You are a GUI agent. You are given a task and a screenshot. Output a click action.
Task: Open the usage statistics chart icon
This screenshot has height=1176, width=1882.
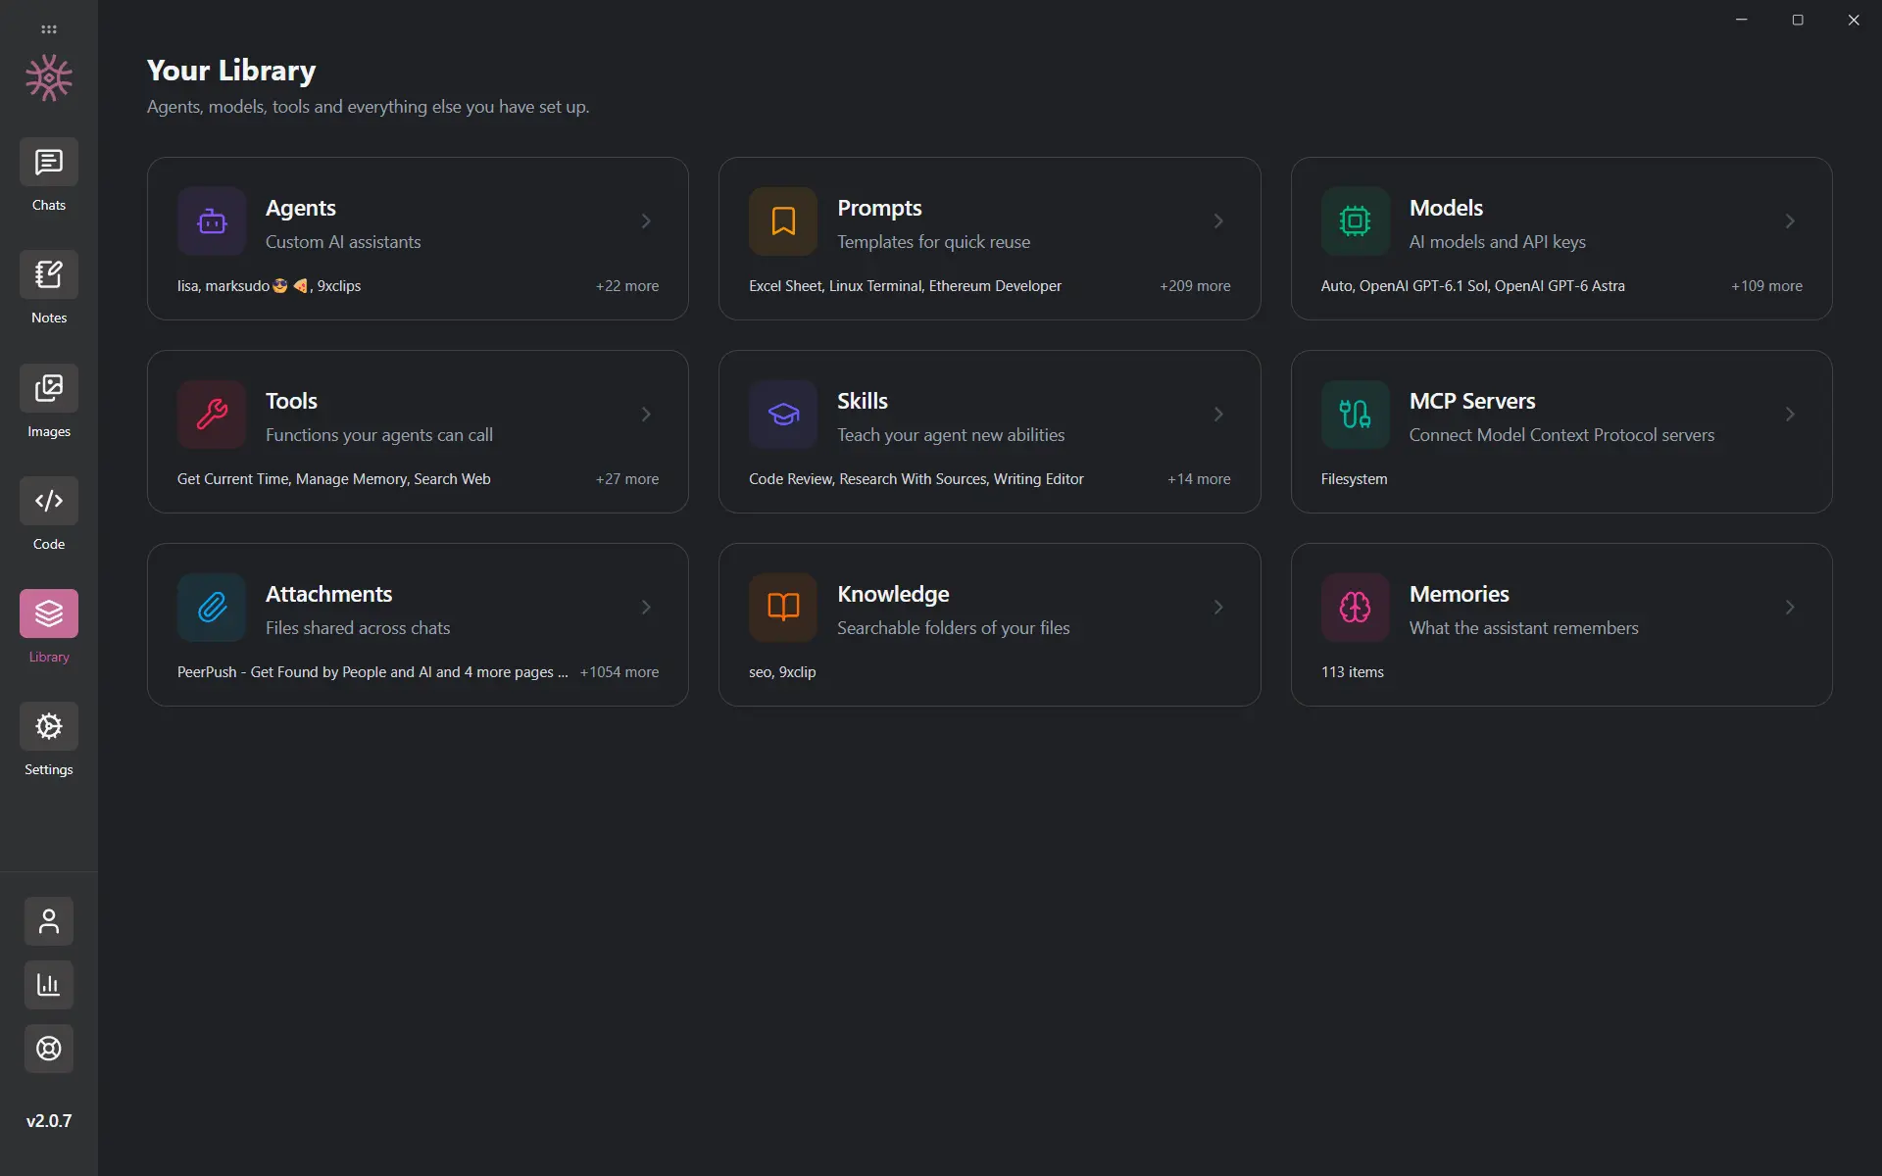click(x=49, y=985)
